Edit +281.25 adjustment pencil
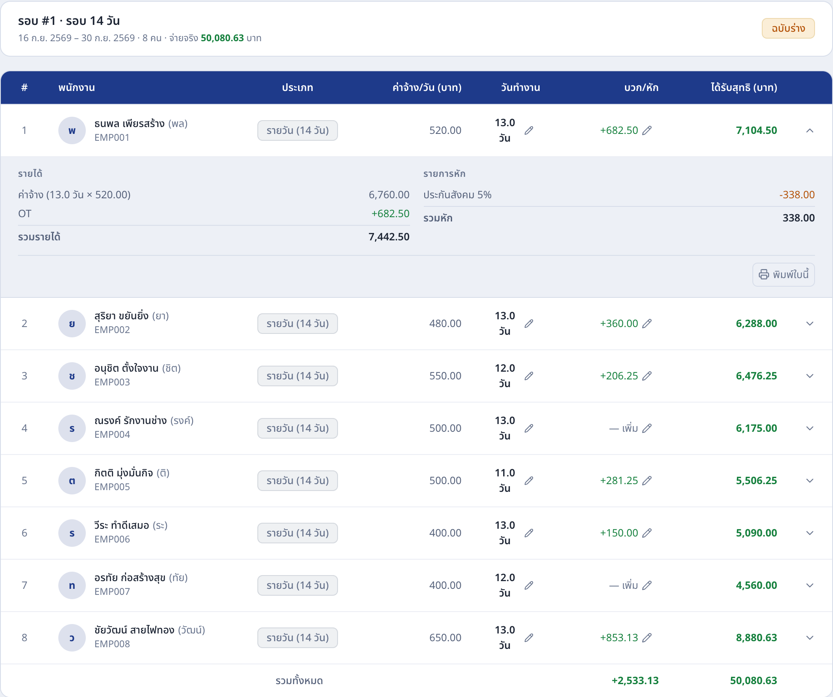Screen dimensions: 833x697 coord(647,481)
